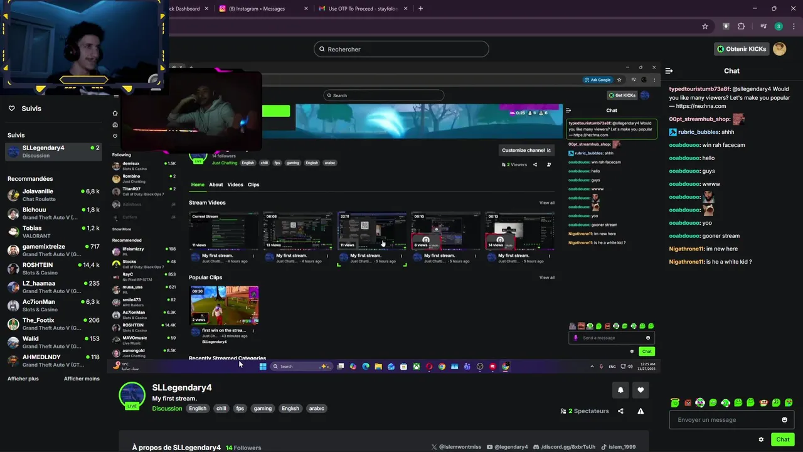Open The_Footix channel in sidebar
The width and height of the screenshot is (803, 452).
click(53, 324)
